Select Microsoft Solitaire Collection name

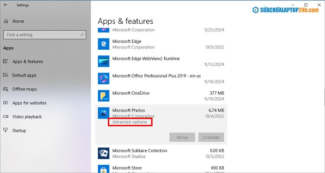(140, 151)
